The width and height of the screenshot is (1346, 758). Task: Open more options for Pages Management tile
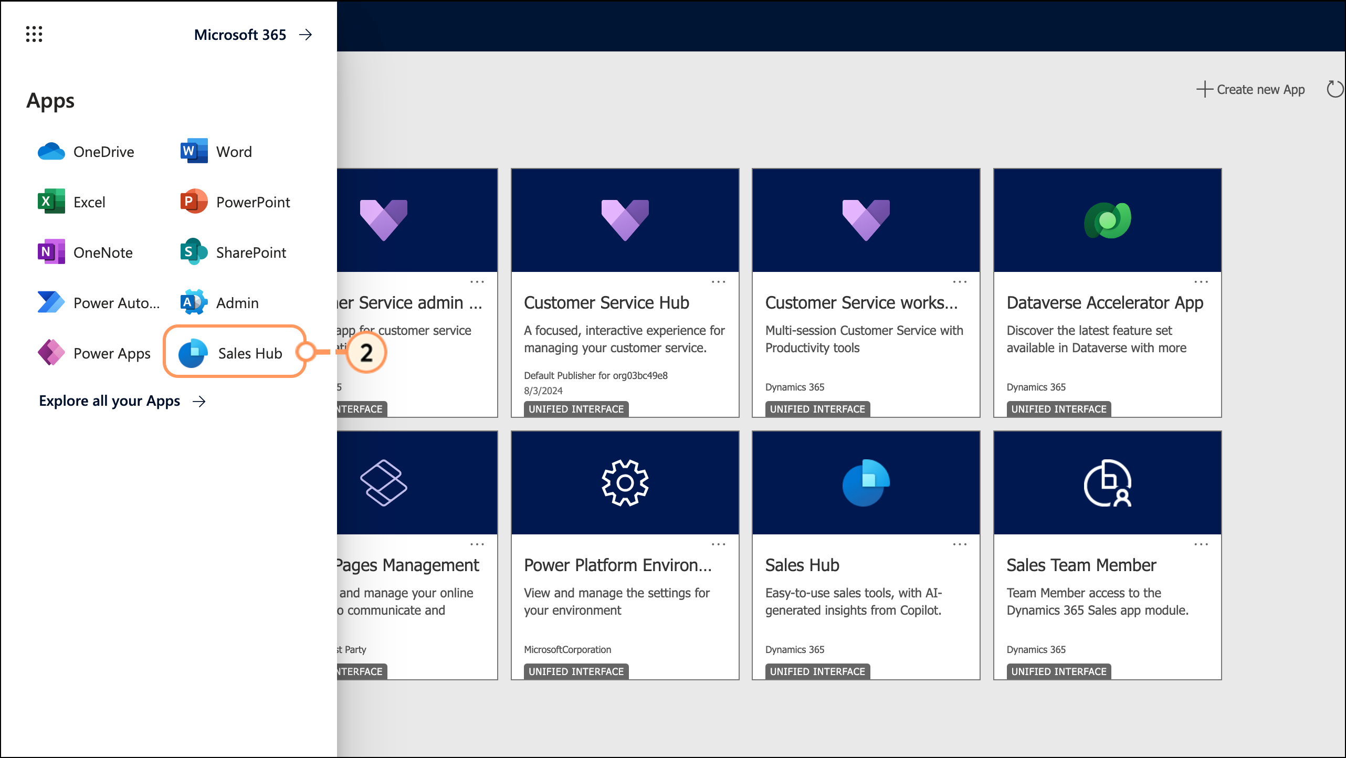point(477,544)
